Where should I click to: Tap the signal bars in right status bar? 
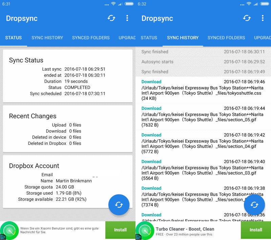click(256, 4)
